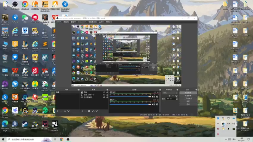Image resolution: width=253 pixels, height=142 pixels.
Task: Add a new scene with plus icon
Action: point(57,111)
